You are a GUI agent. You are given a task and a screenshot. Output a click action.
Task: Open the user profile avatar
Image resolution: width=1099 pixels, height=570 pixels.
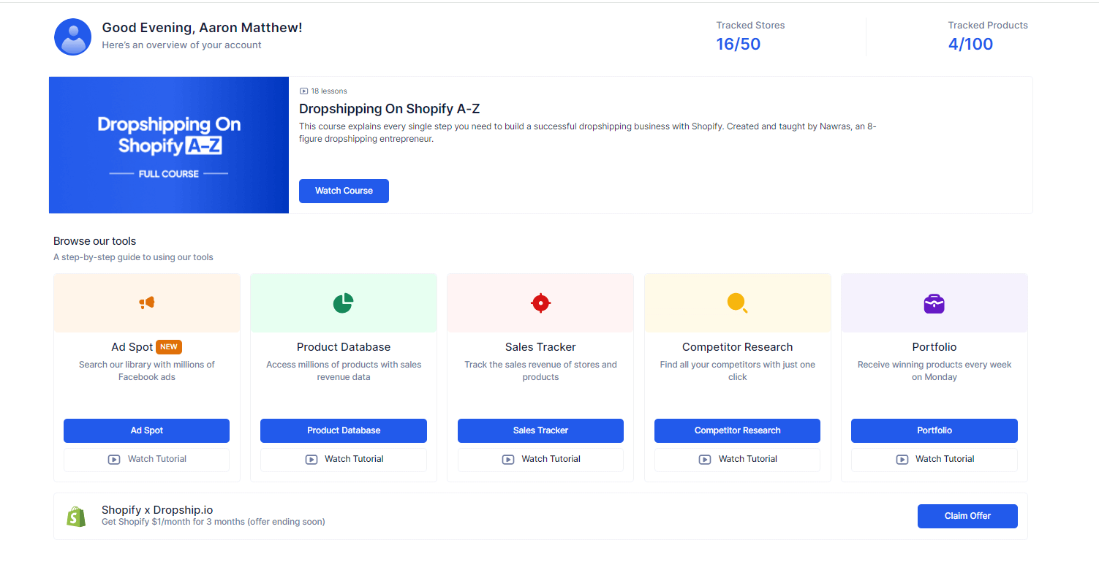tap(72, 37)
